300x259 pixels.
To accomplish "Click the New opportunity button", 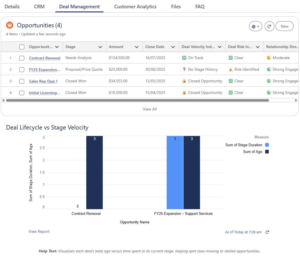I will point(284,27).
